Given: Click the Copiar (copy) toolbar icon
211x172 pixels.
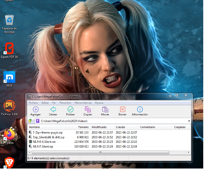Looking at the screenshot, I should [x=88, y=109].
